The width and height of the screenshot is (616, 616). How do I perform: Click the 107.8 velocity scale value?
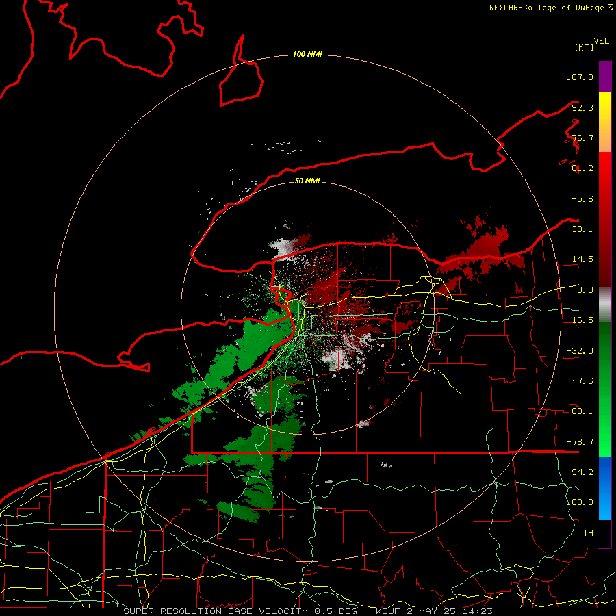coord(580,77)
